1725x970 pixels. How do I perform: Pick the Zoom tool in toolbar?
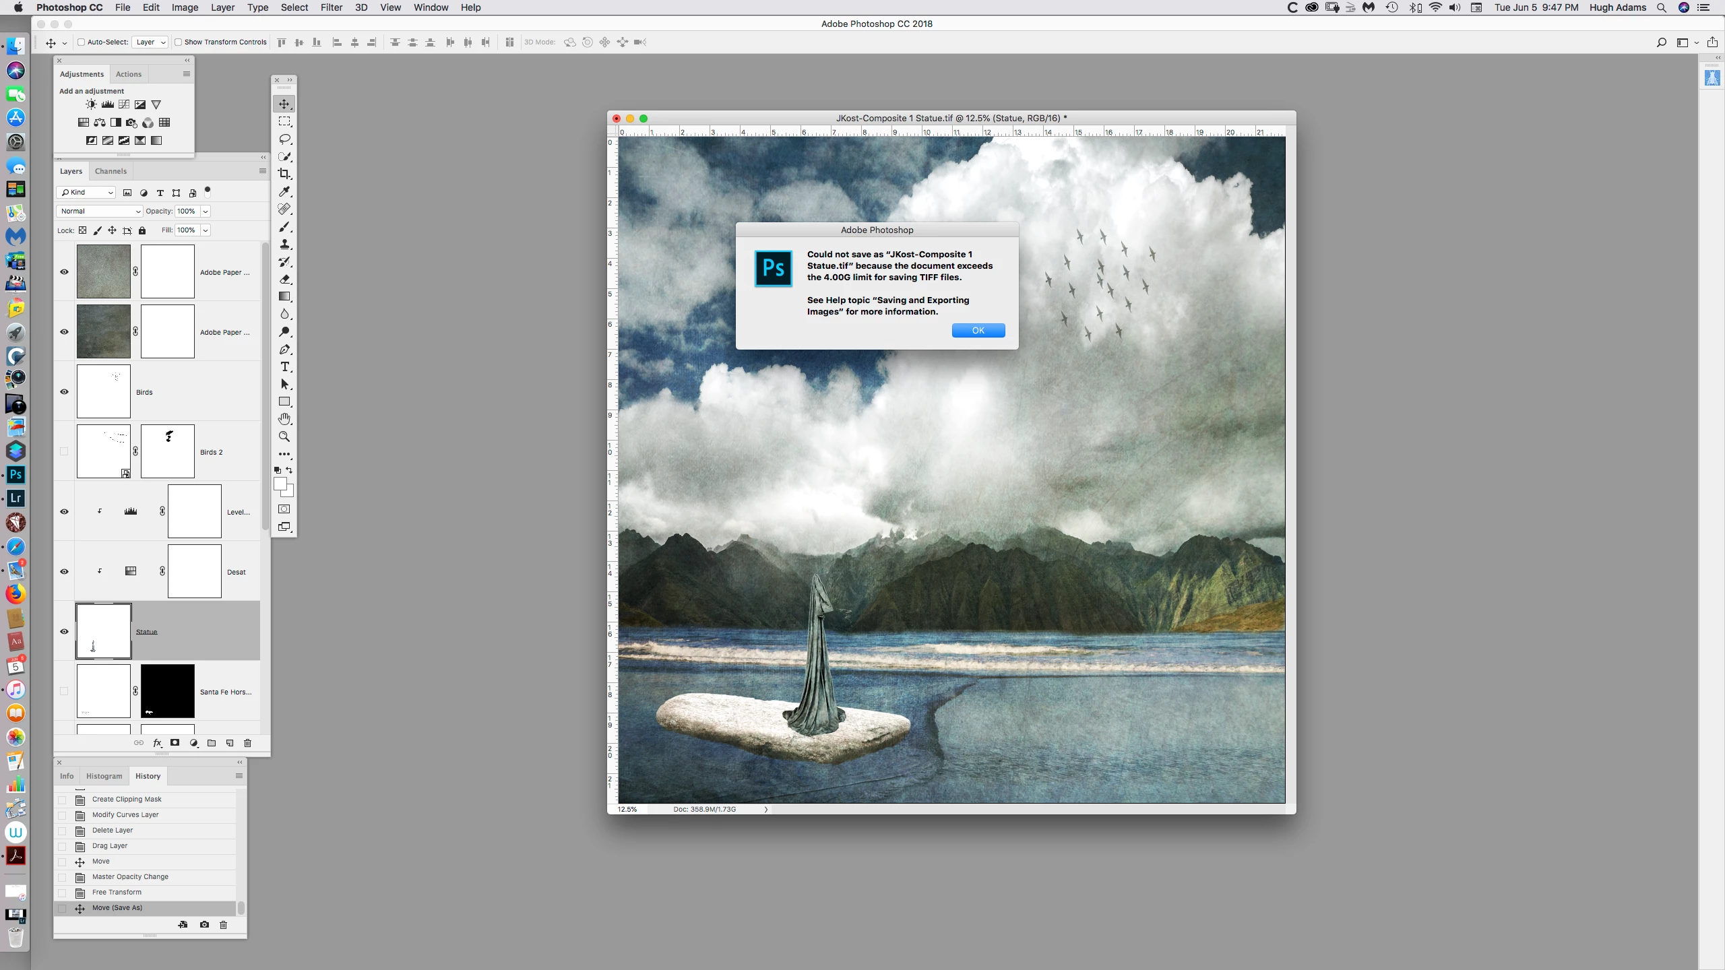pyautogui.click(x=284, y=437)
